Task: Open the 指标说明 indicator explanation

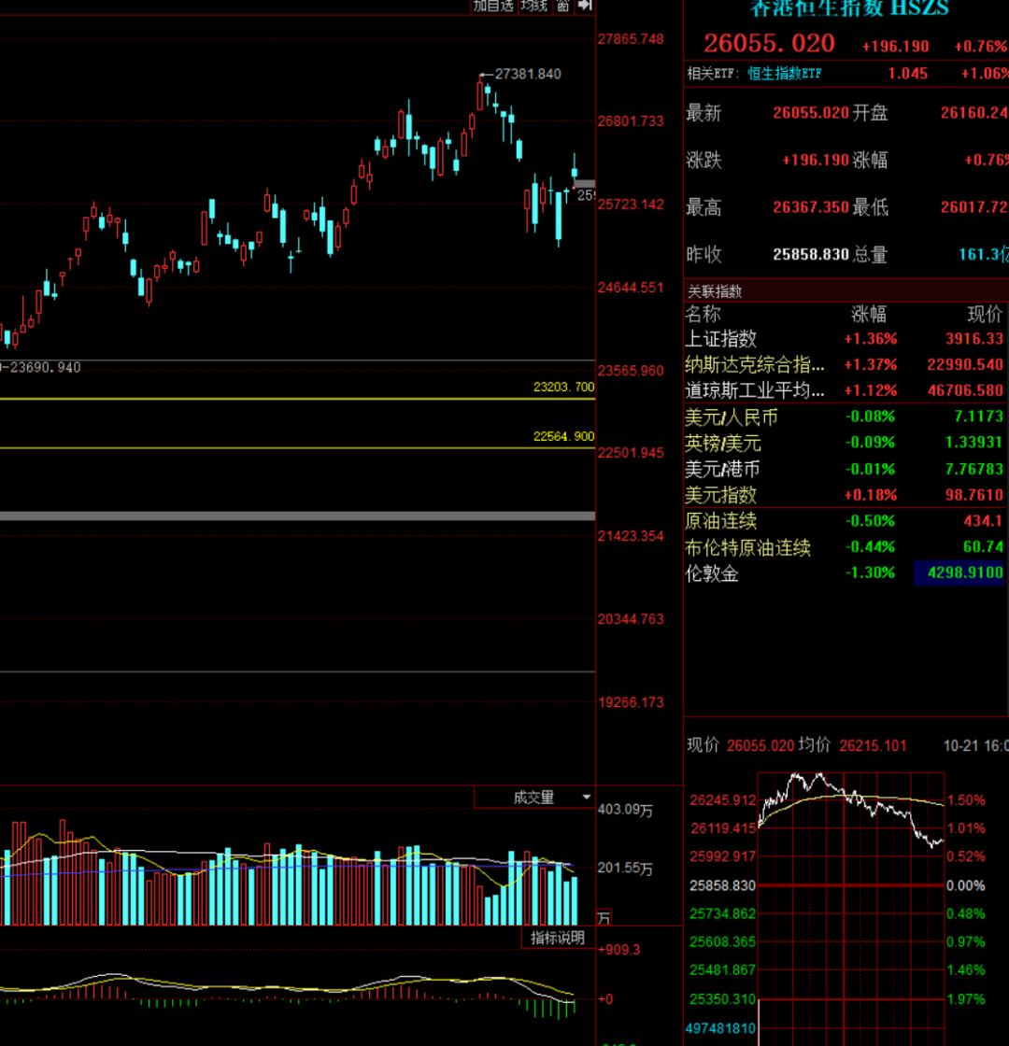Action: point(558,938)
